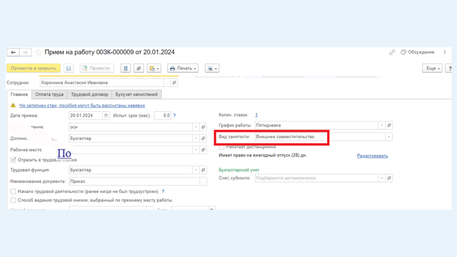Open the Еще menu button
The height and width of the screenshot is (257, 457).
tap(433, 68)
